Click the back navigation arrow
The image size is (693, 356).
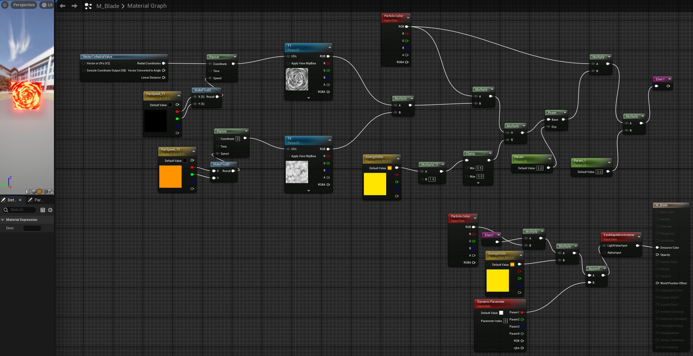(62, 6)
